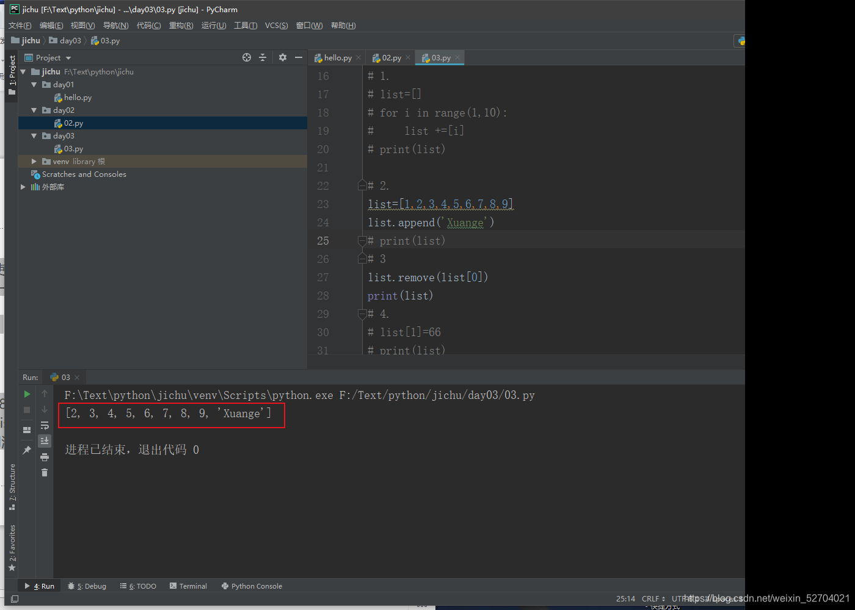Open the 5: Debug tool window
855x610 pixels.
pos(87,586)
